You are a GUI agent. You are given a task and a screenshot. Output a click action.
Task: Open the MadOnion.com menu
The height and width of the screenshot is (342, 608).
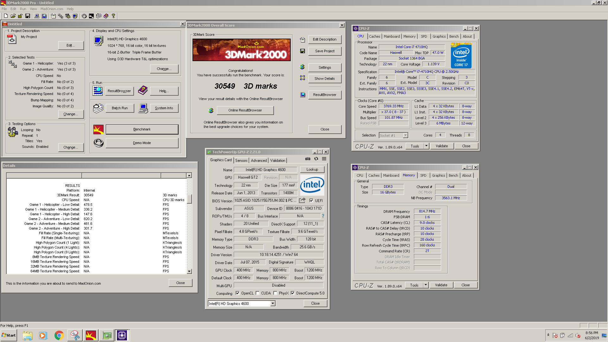pos(52,9)
